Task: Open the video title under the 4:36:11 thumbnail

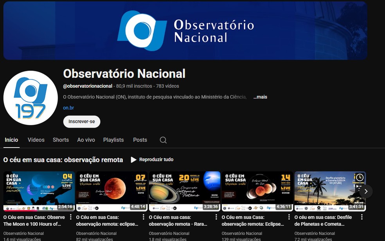Action: pos(253,221)
